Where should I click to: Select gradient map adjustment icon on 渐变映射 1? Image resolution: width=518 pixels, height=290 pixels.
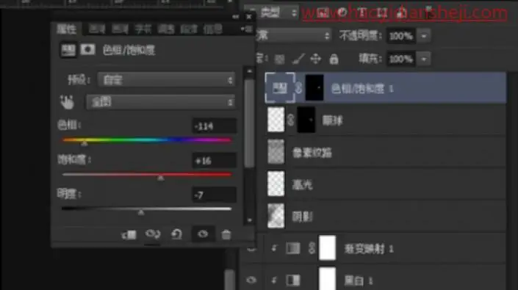pyautogui.click(x=292, y=248)
